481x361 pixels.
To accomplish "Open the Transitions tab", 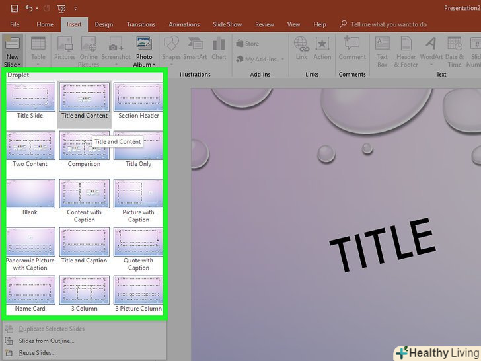I will (141, 24).
